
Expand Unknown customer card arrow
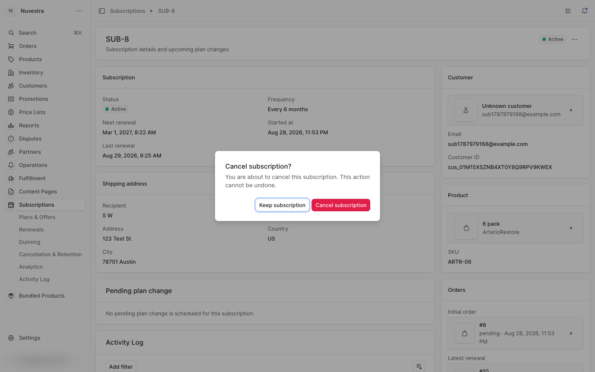(x=571, y=110)
